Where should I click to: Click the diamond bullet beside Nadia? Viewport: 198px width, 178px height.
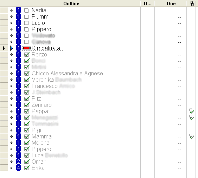[12, 10]
